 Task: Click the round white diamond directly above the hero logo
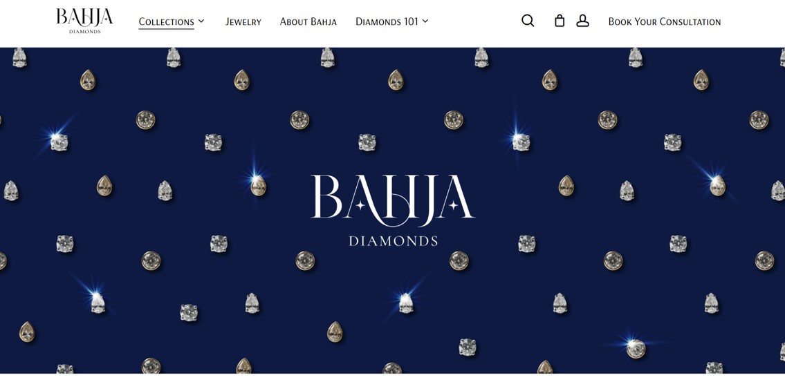(367, 142)
